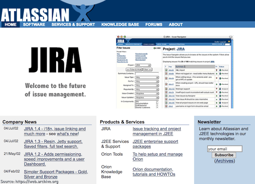
Task: Open the FORUMS navigation item
Action: (154, 24)
